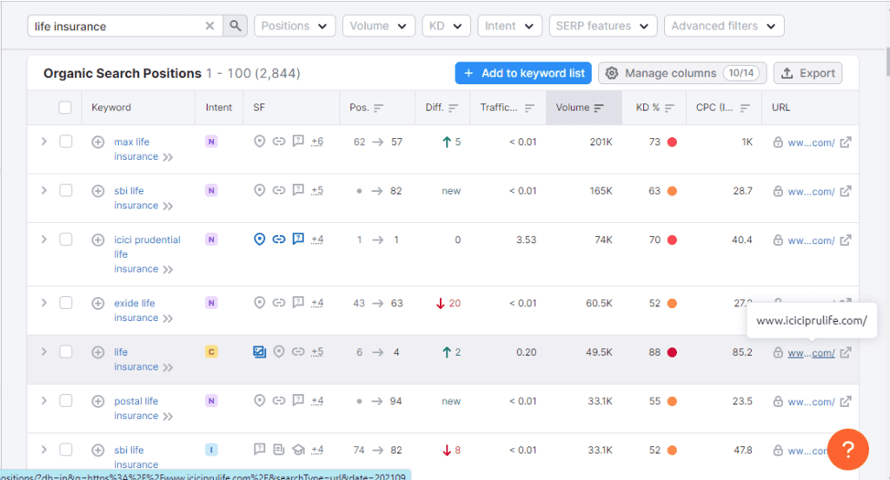890x480 pixels.
Task: Add max life insurance with plus icon
Action: pos(98,141)
